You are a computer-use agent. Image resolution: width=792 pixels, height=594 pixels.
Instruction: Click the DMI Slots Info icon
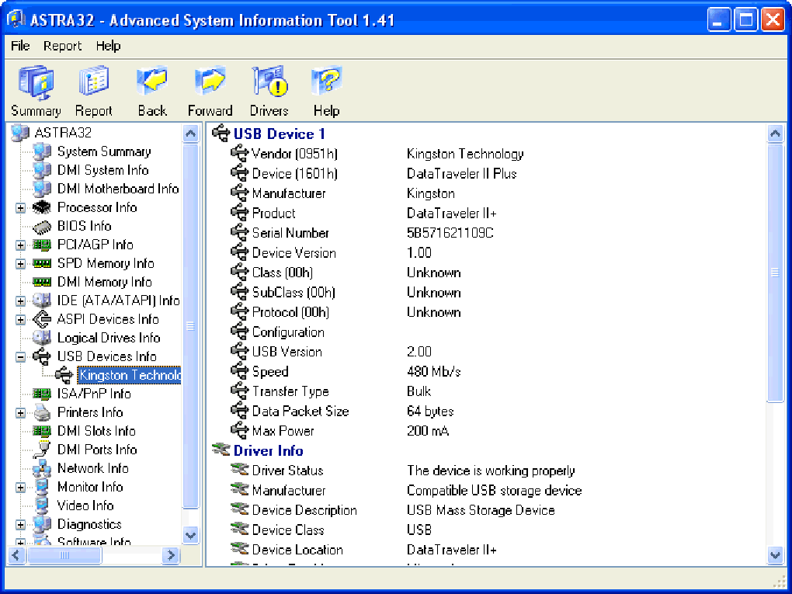tap(42, 431)
